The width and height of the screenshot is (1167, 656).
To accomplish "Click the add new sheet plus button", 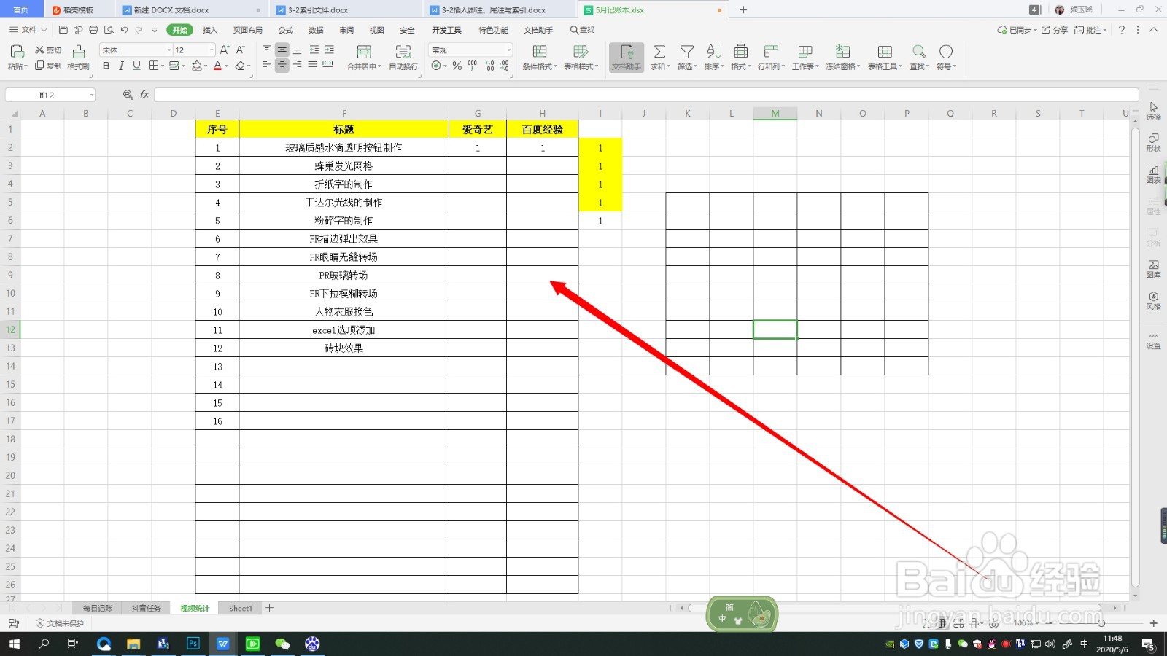I will (270, 608).
